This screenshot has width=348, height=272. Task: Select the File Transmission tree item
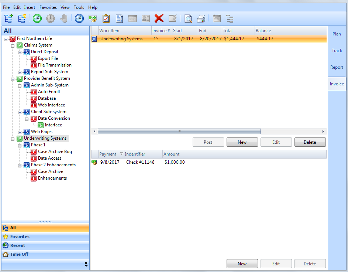[55, 65]
